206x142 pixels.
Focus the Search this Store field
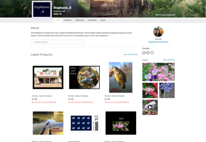(57, 42)
